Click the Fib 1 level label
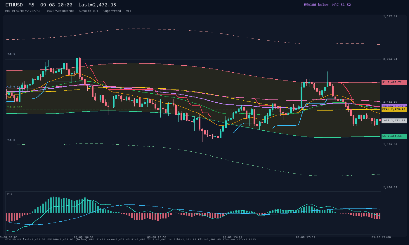This screenshot has width=409, height=245. tap(11, 54)
